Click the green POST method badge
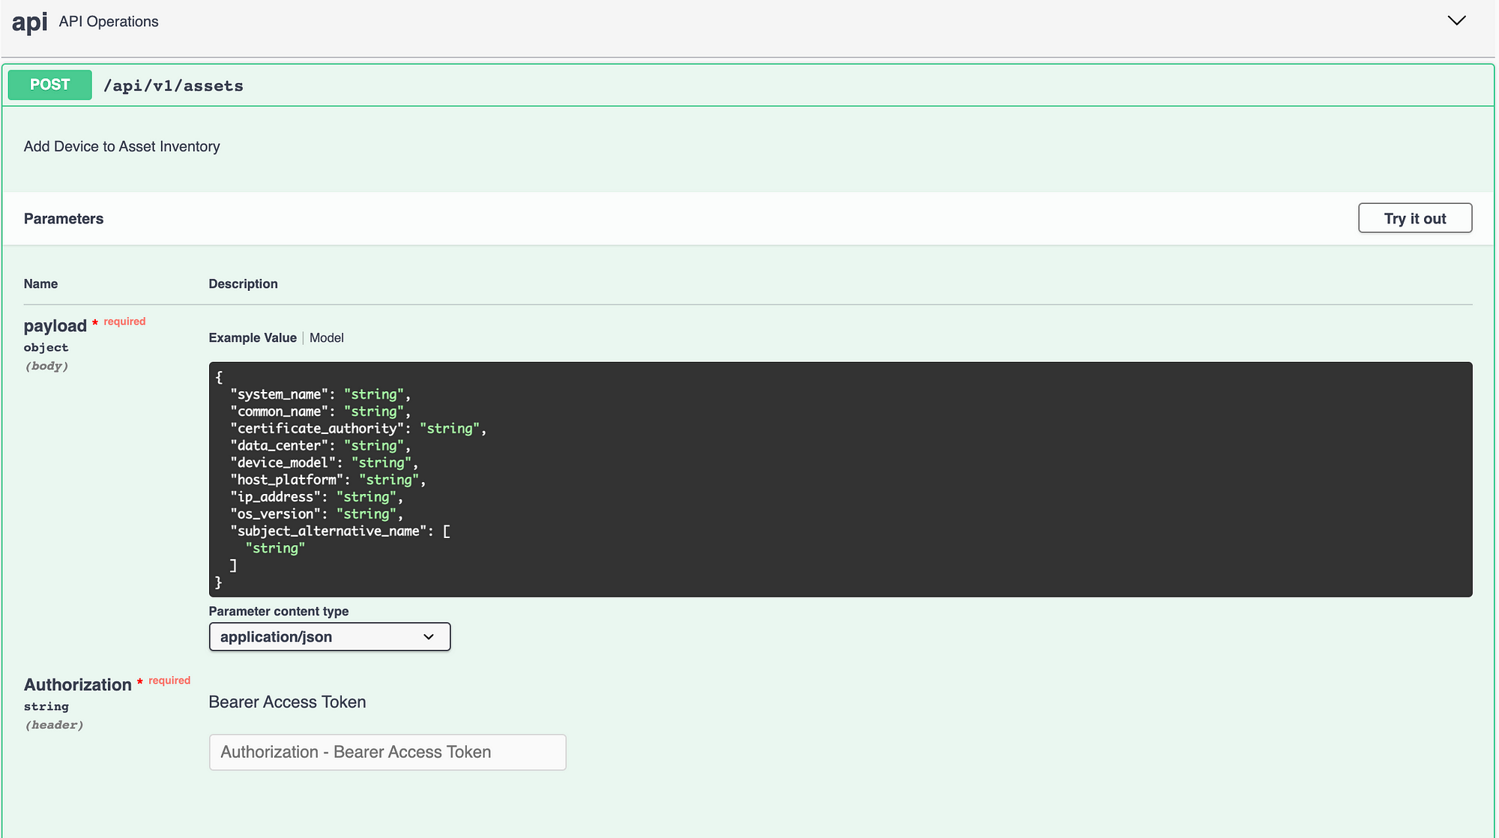The image size is (1499, 838). click(x=50, y=85)
